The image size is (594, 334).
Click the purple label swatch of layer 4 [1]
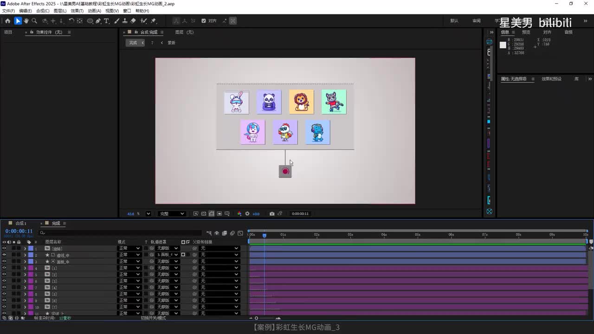[31, 268]
